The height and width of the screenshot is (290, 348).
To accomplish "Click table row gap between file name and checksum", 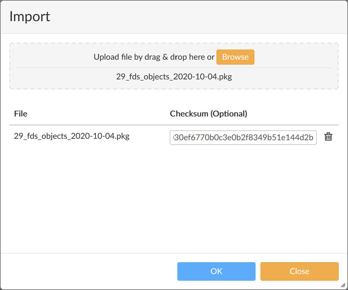I will (149, 137).
